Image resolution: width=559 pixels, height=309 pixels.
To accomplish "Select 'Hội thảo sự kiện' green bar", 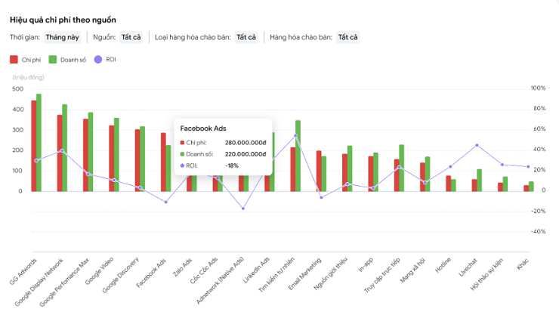I will [505, 184].
